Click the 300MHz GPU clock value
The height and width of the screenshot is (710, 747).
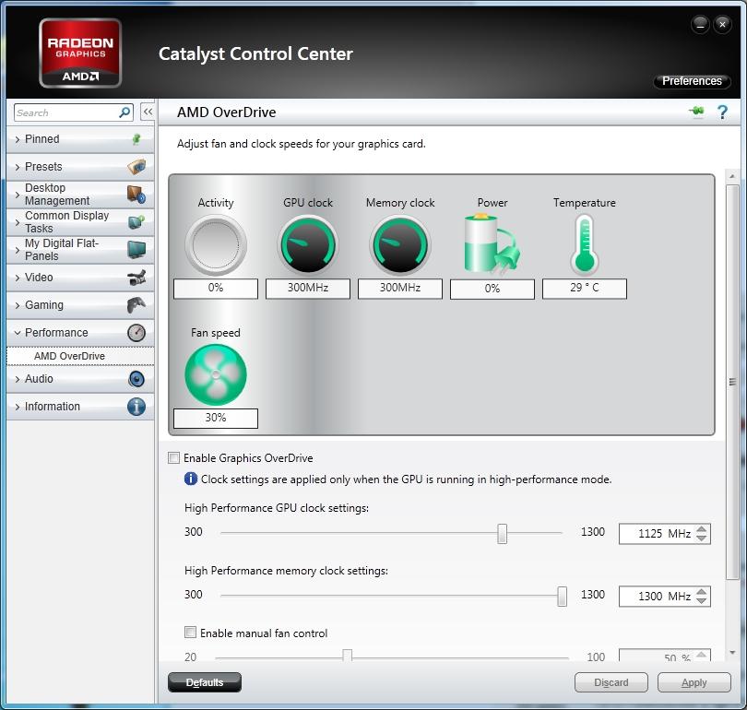coord(308,288)
